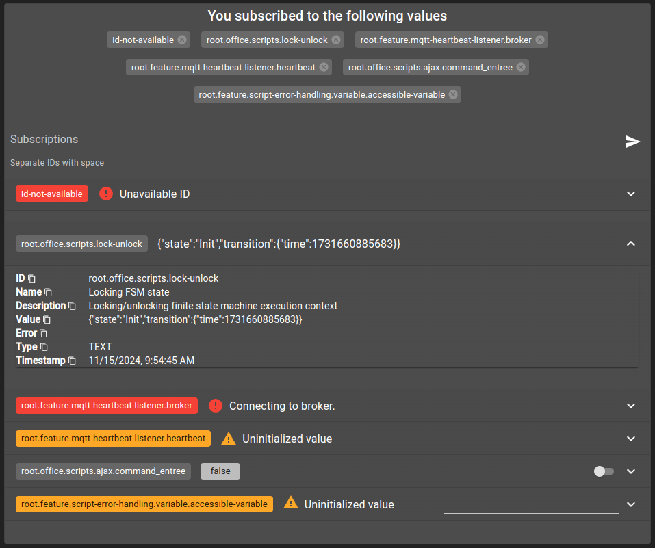Click the Connecting to broker. message
The height and width of the screenshot is (548, 655).
[282, 406]
